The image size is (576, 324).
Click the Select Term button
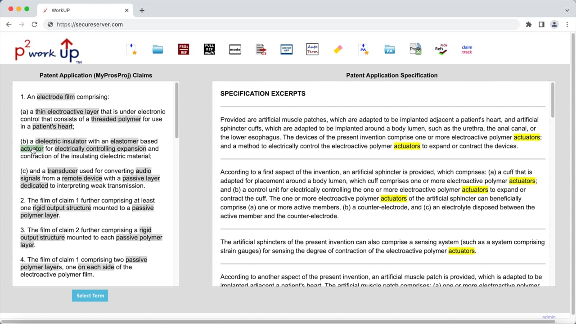point(90,296)
